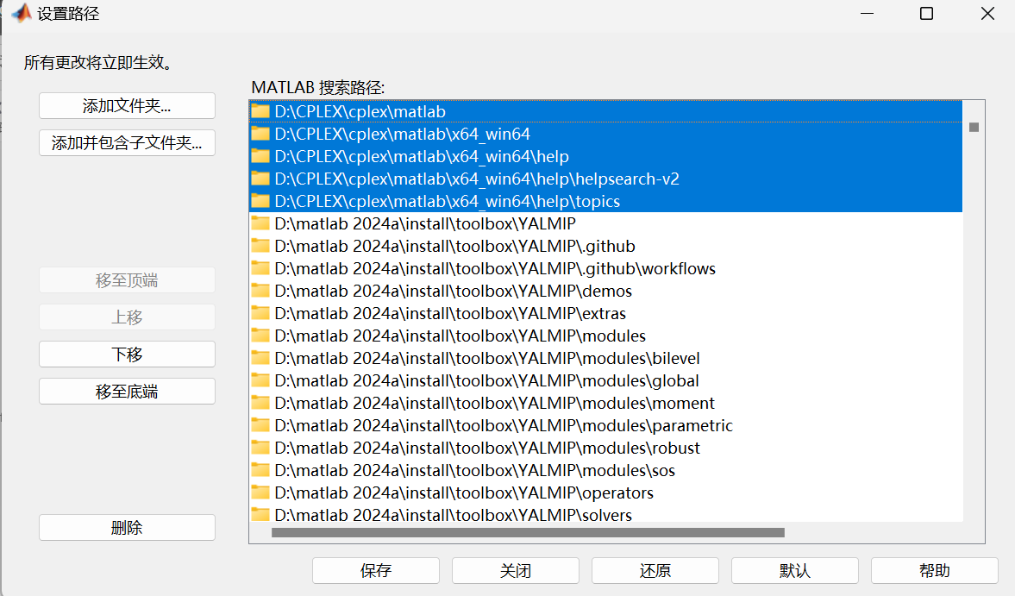Select path ending help\helpsearch-v2

[606, 179]
